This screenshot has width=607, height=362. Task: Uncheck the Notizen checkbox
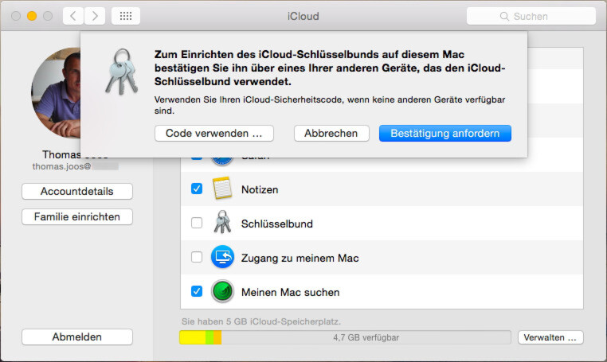coord(197,189)
